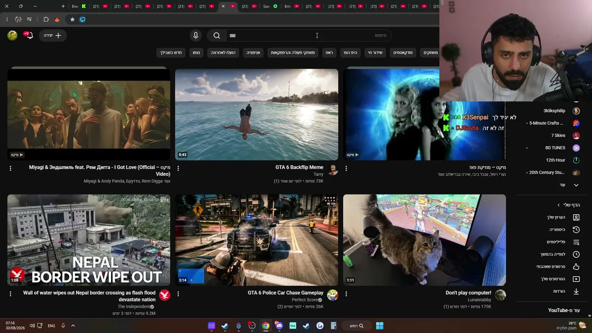Screen dimensions: 592x333
Task: Click the taskbar search box חפש
Action: 356,326
